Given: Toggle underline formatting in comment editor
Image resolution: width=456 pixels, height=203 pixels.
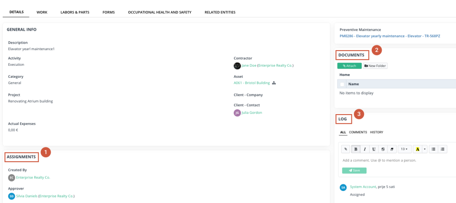Looking at the screenshot, I should 374,149.
